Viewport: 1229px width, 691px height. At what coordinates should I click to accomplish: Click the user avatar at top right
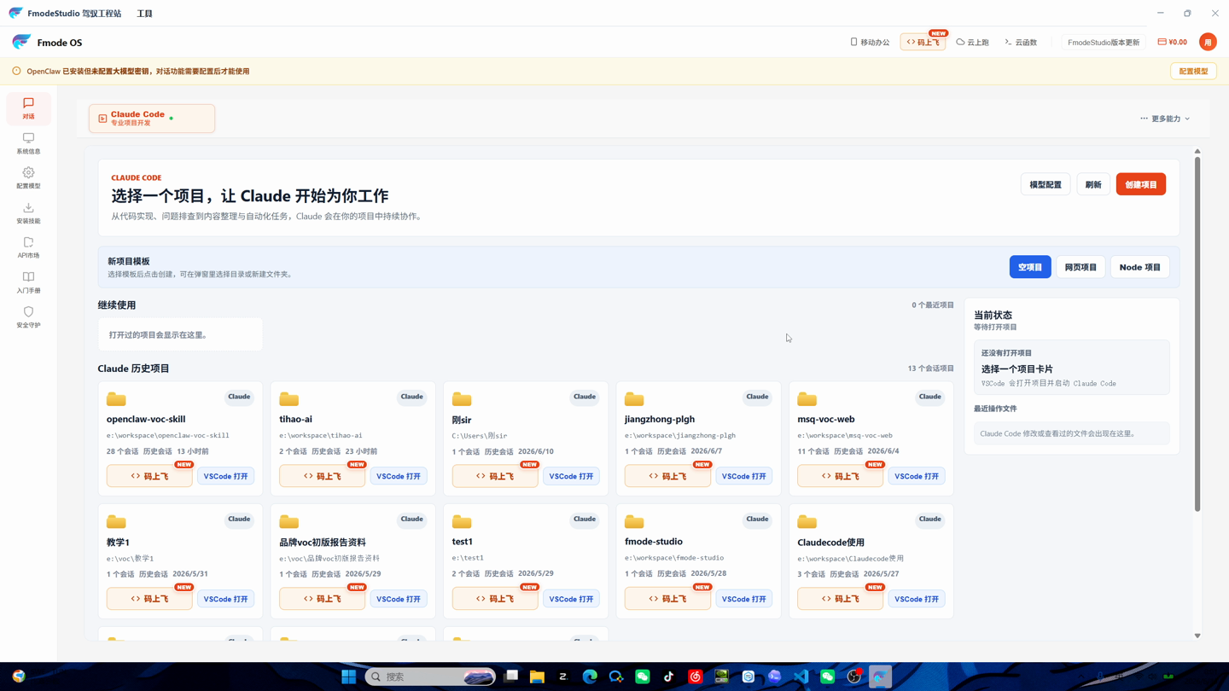[x=1208, y=42]
